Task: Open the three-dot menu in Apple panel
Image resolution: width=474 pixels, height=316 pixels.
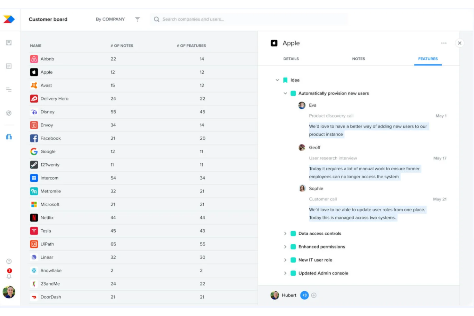Action: coord(444,43)
